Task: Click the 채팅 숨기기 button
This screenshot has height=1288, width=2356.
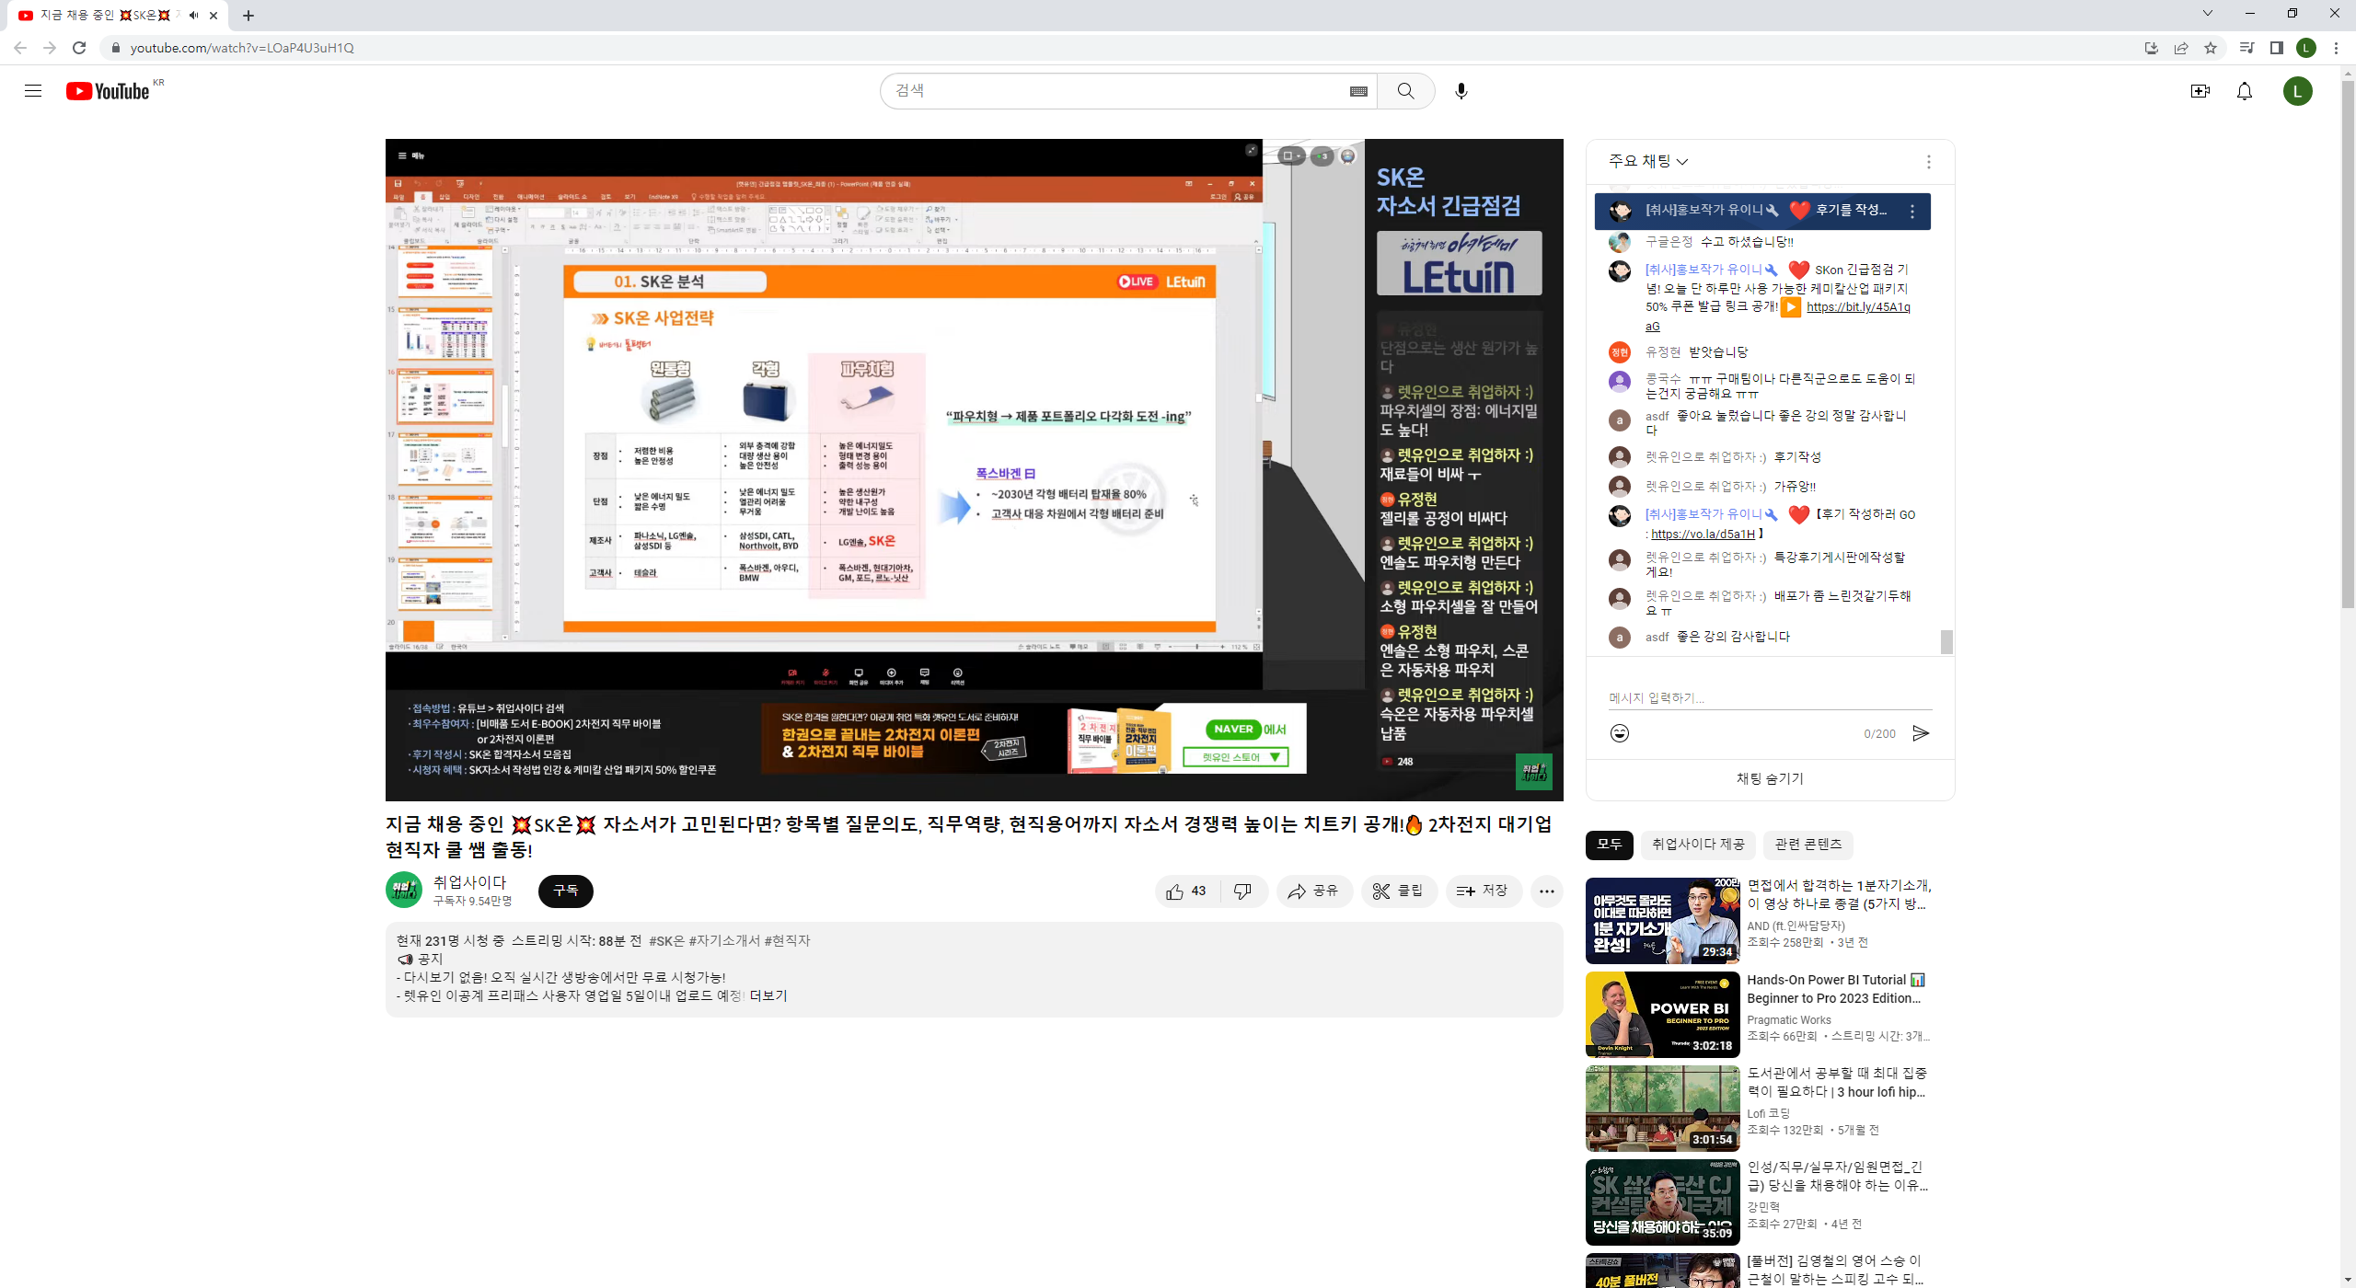Action: point(1770,778)
